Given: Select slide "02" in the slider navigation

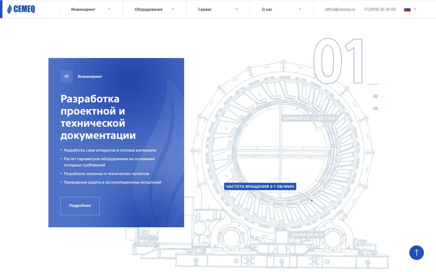Looking at the screenshot, I should 376,96.
